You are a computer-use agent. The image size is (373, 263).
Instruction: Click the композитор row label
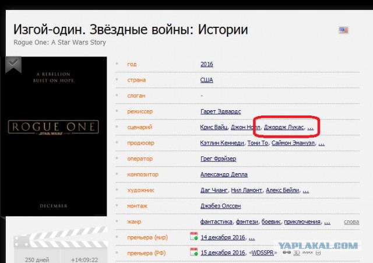tap(143, 174)
